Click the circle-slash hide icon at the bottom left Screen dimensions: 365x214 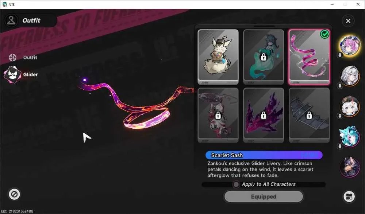(x=14, y=194)
